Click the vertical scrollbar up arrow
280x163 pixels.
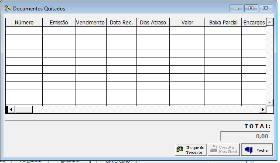[270, 22]
